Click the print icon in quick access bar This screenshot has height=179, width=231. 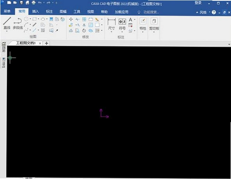34,3
